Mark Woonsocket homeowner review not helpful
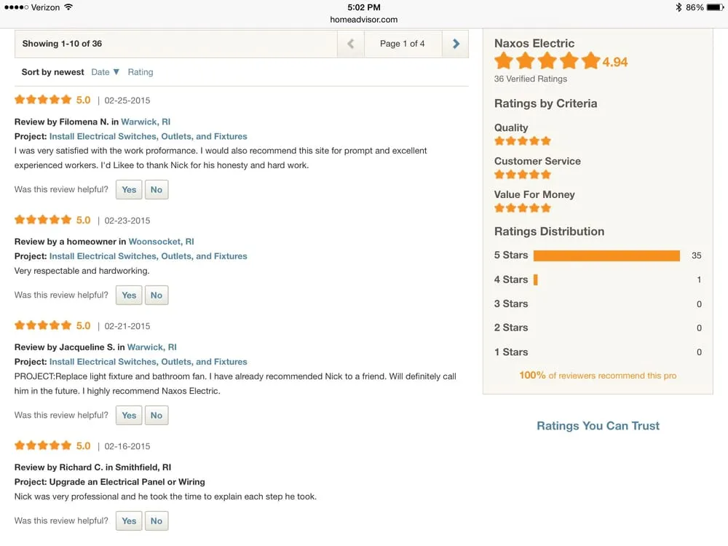Viewport: 728px width, 546px height. pyautogui.click(x=157, y=296)
